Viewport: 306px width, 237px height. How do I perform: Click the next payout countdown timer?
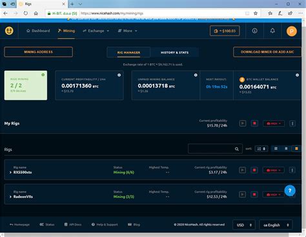click(x=216, y=87)
